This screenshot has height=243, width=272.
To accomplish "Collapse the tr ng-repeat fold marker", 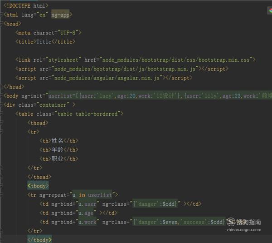I will pos(1,195).
